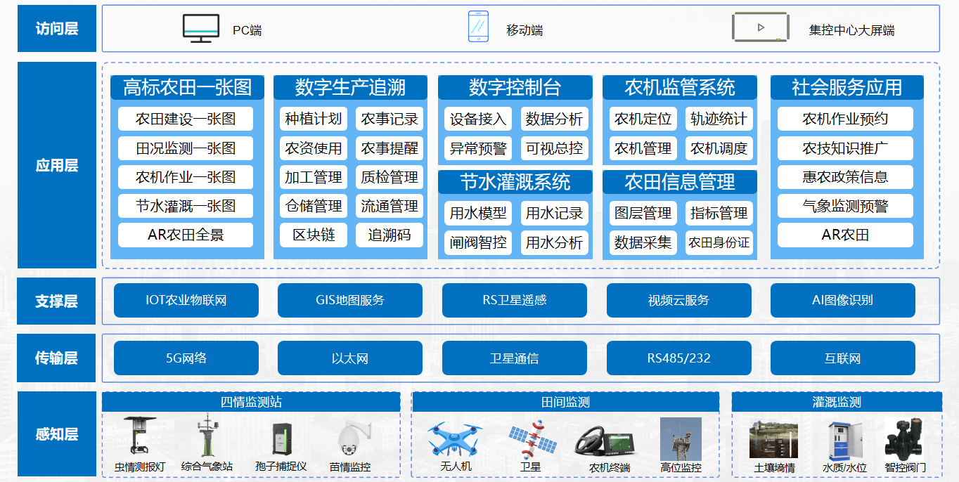This screenshot has height=482, width=959.
Task: Select the 综合气象站 device icon
Action: (206, 436)
